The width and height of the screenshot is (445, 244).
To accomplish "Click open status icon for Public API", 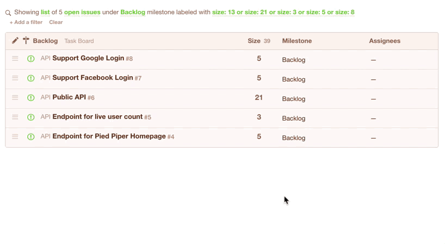I will [x=30, y=98].
